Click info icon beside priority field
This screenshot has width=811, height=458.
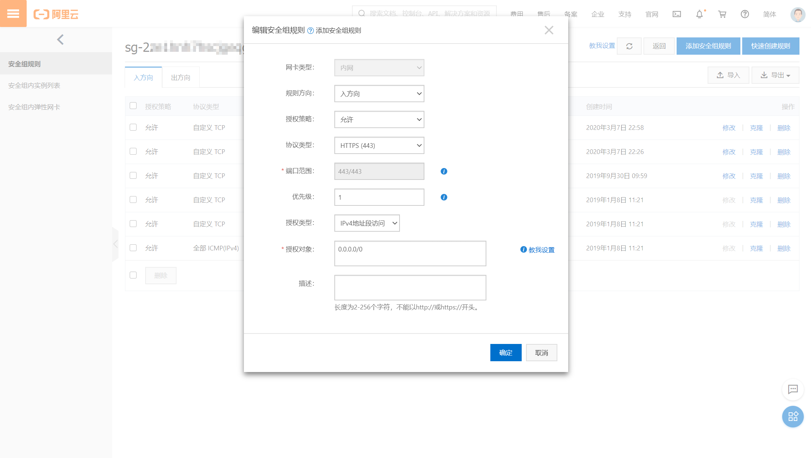[x=444, y=197]
